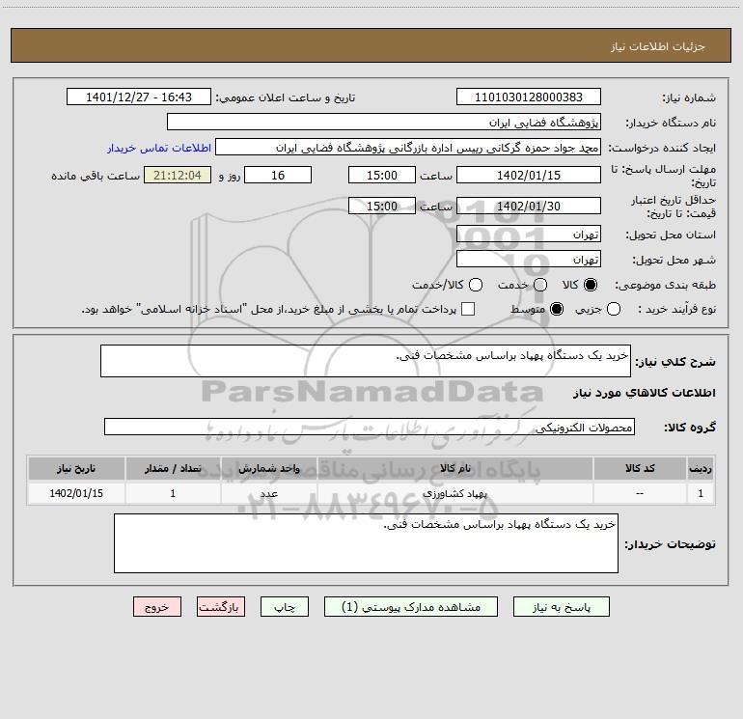This screenshot has width=743, height=719.
Task: Select the کالا/خدمت radio button
Action: click(476, 285)
